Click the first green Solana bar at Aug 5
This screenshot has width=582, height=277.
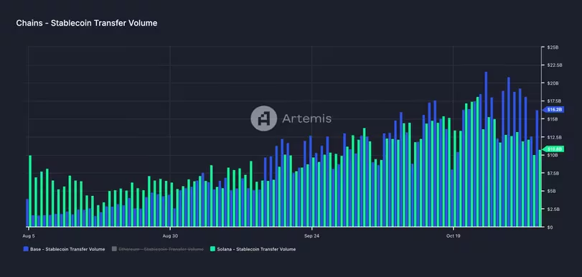30,191
